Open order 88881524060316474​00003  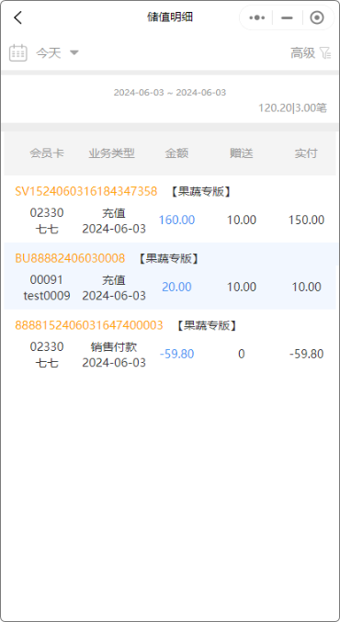(89, 325)
